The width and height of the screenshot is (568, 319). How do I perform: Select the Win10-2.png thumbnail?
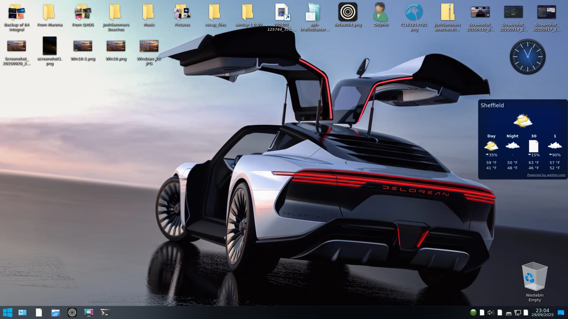tap(83, 46)
